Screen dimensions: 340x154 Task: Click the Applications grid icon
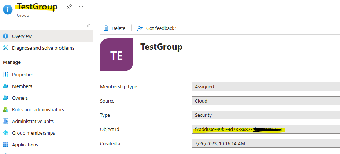coord(5,145)
